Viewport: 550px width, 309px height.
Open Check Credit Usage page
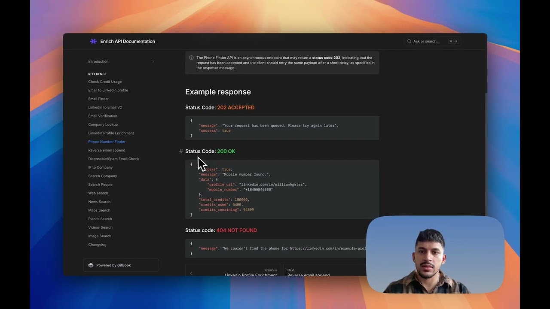point(105,82)
